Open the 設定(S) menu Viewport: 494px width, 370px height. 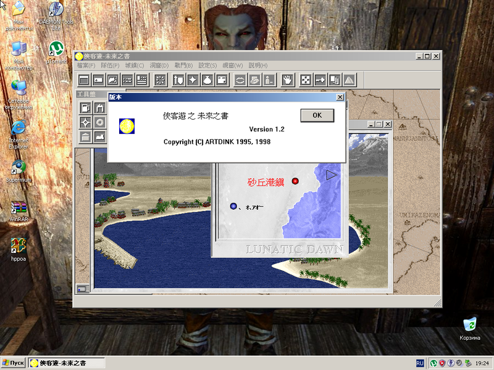(207, 65)
